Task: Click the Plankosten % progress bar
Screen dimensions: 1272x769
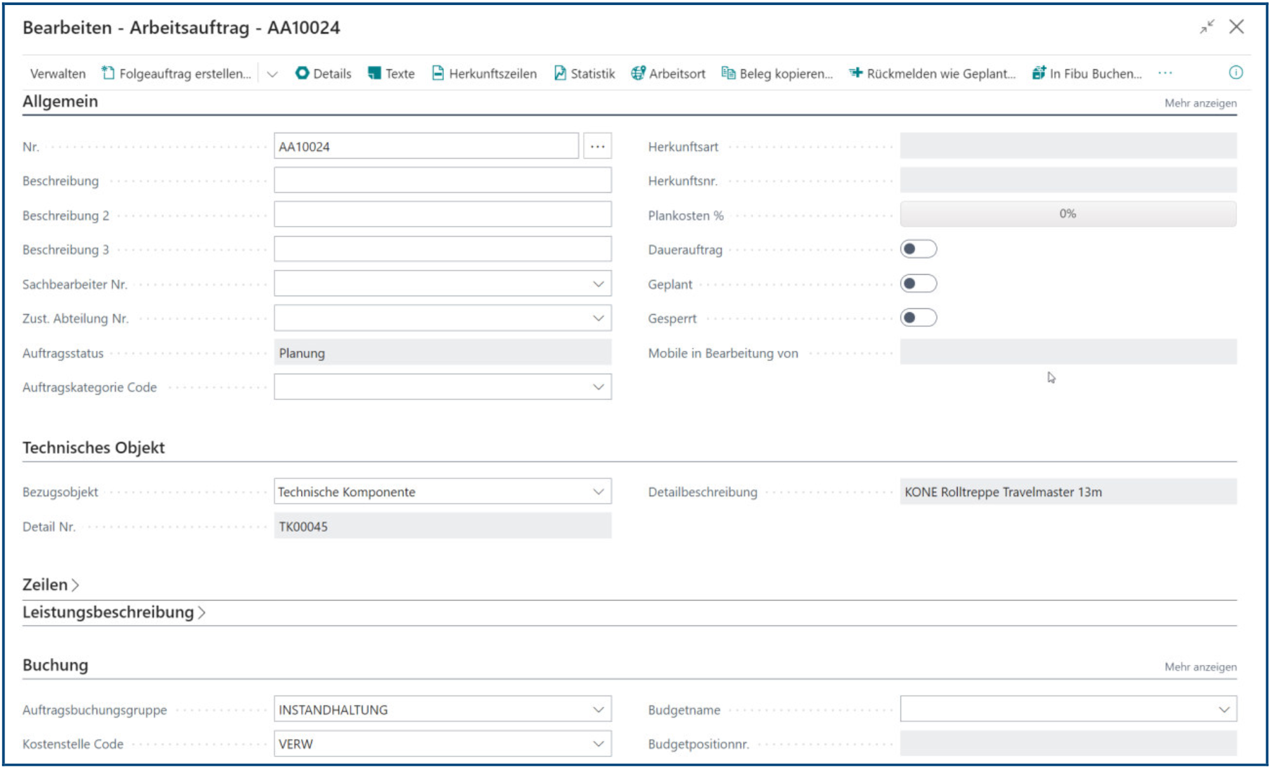Action: pos(1068,214)
